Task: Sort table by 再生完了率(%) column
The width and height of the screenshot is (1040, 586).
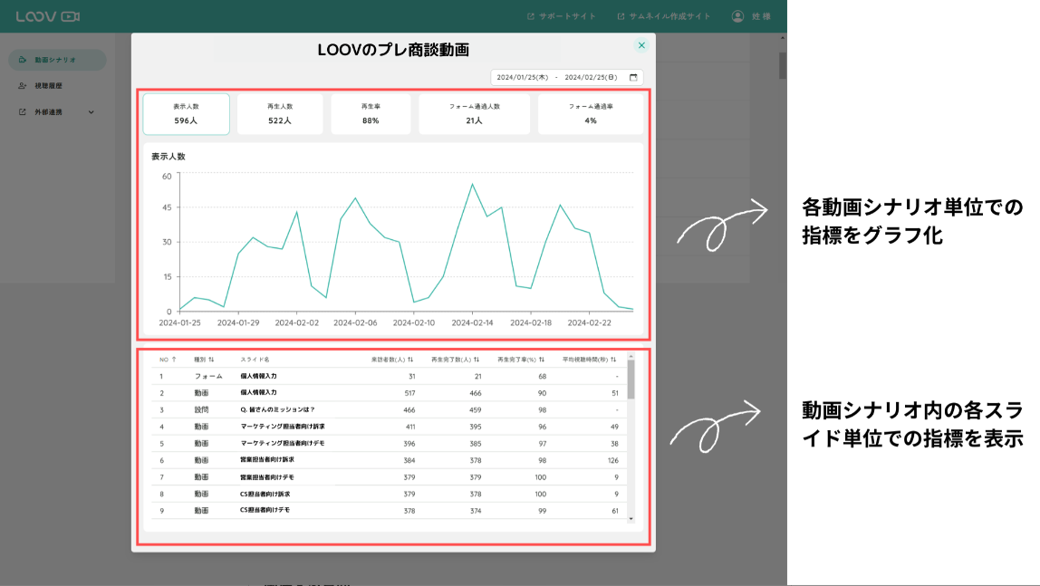Action: tap(521, 360)
